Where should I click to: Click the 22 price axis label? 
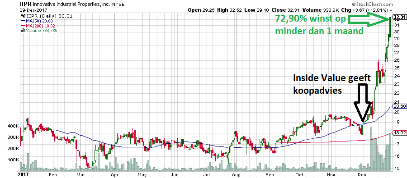point(397,93)
